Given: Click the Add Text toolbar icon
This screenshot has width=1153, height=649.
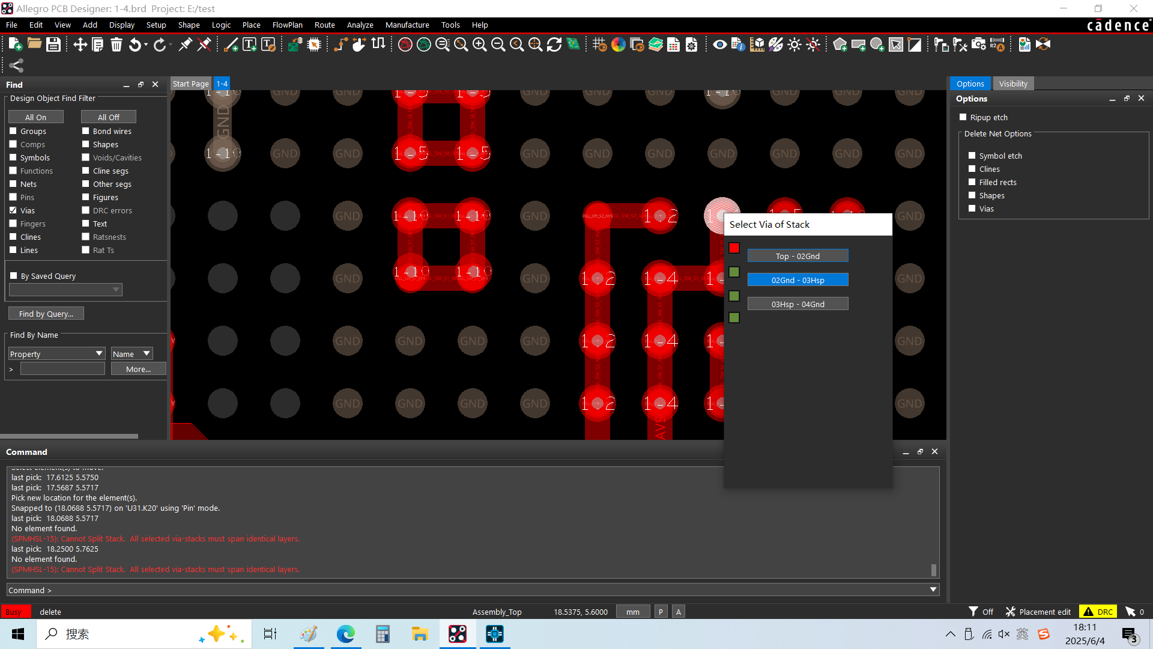Looking at the screenshot, I should 249,44.
